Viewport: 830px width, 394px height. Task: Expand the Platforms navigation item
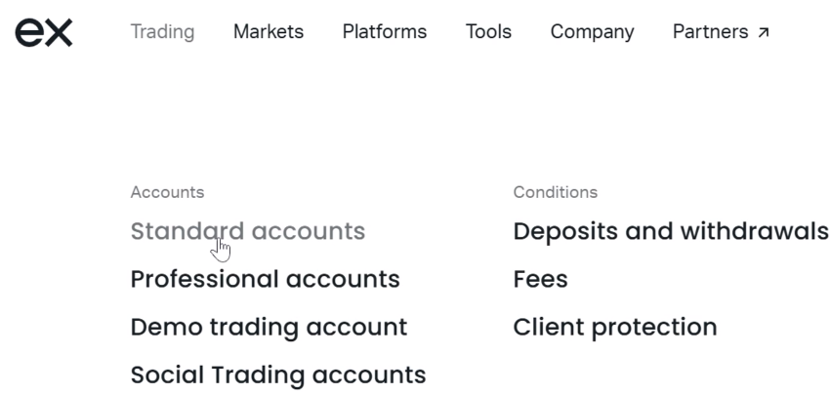[385, 32]
